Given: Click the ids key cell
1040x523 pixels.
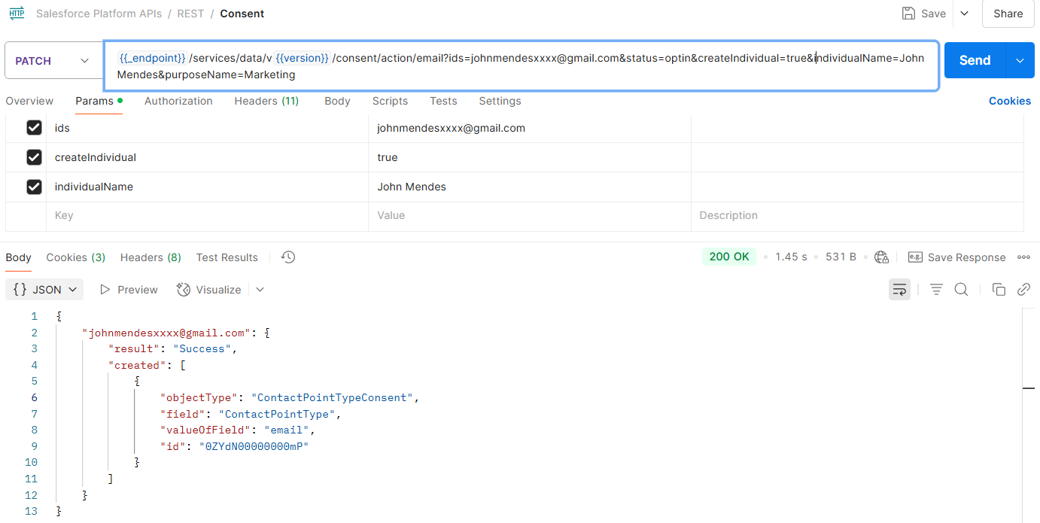Looking at the screenshot, I should 208,128.
